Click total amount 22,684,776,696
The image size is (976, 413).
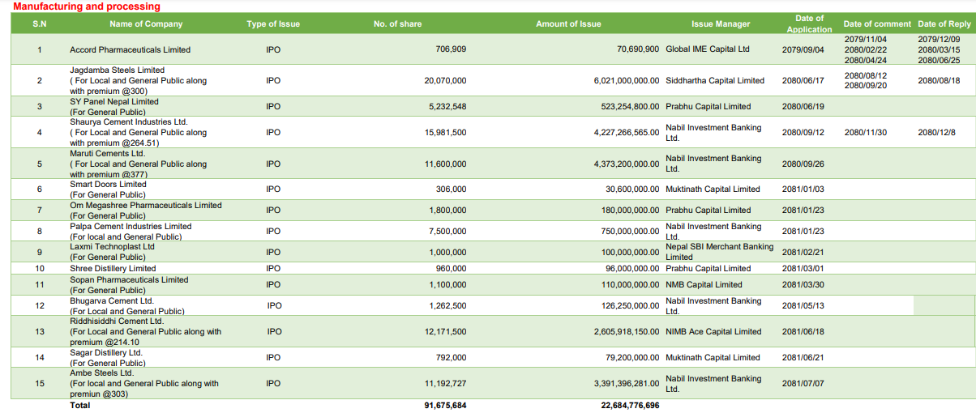[x=630, y=405]
